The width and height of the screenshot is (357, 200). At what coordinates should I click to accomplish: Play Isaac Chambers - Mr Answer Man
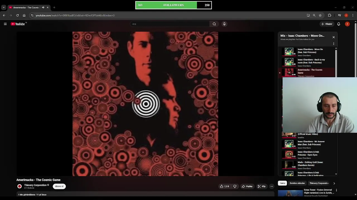tap(307, 144)
